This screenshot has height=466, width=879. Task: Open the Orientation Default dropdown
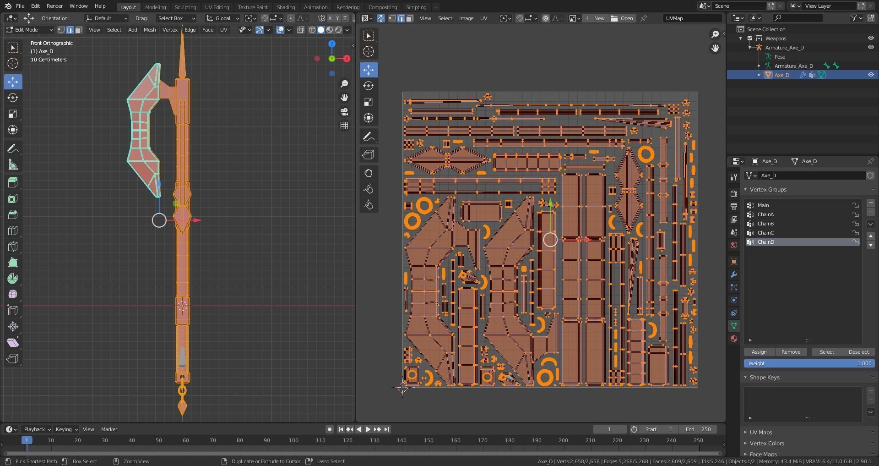(106, 18)
